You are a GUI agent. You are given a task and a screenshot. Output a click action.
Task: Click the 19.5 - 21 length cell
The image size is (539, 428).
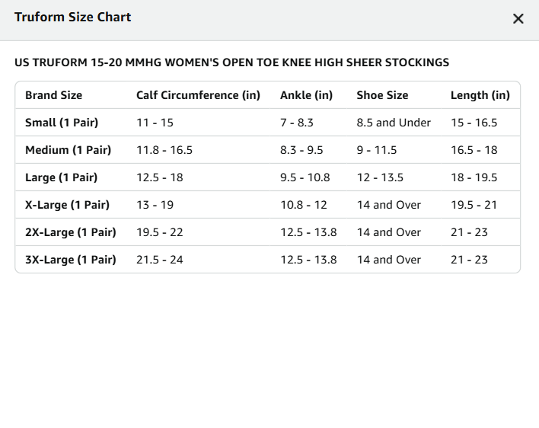pos(474,205)
